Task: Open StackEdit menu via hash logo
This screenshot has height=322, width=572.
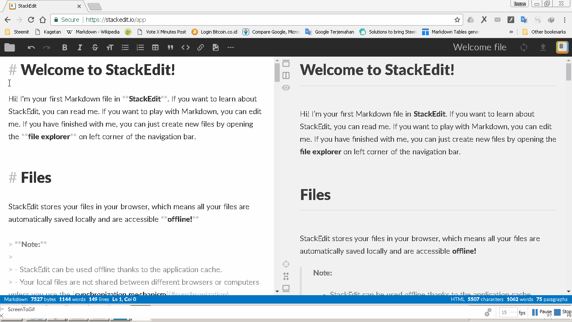Action: tap(562, 47)
